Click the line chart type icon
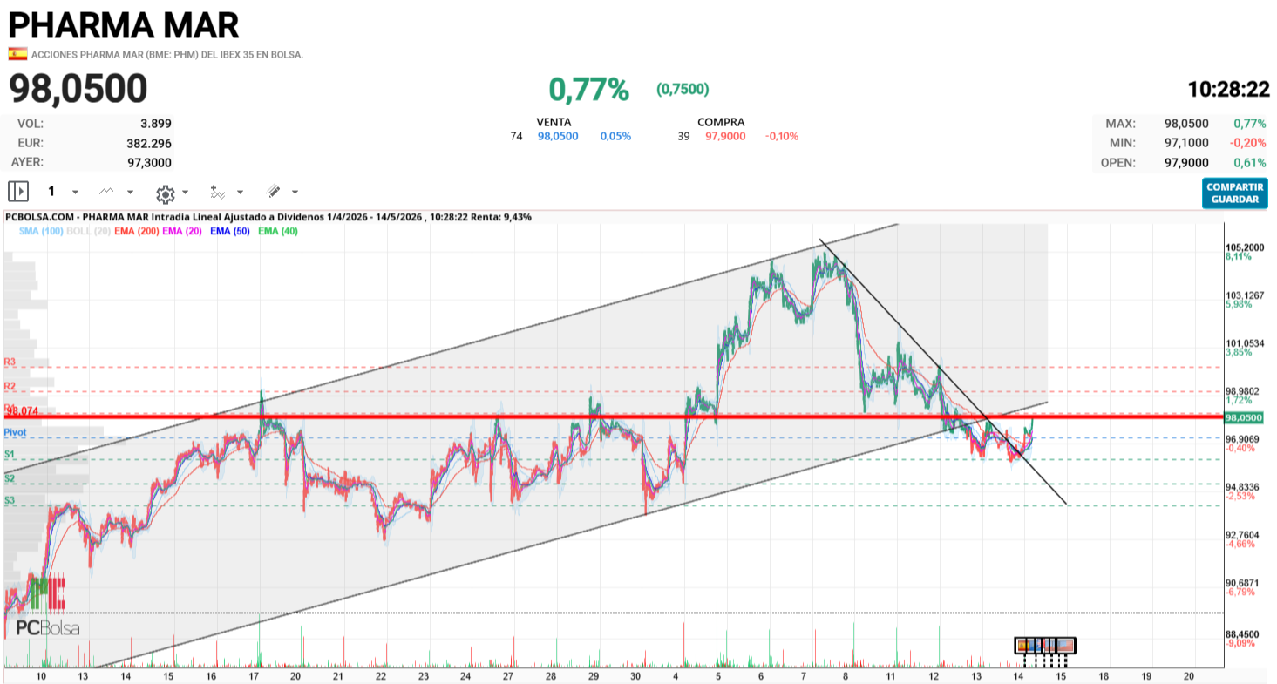The width and height of the screenshot is (1277, 684). click(107, 191)
